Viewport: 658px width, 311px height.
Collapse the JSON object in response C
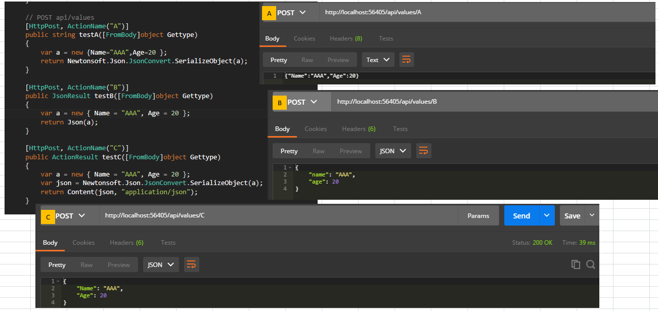click(x=58, y=281)
